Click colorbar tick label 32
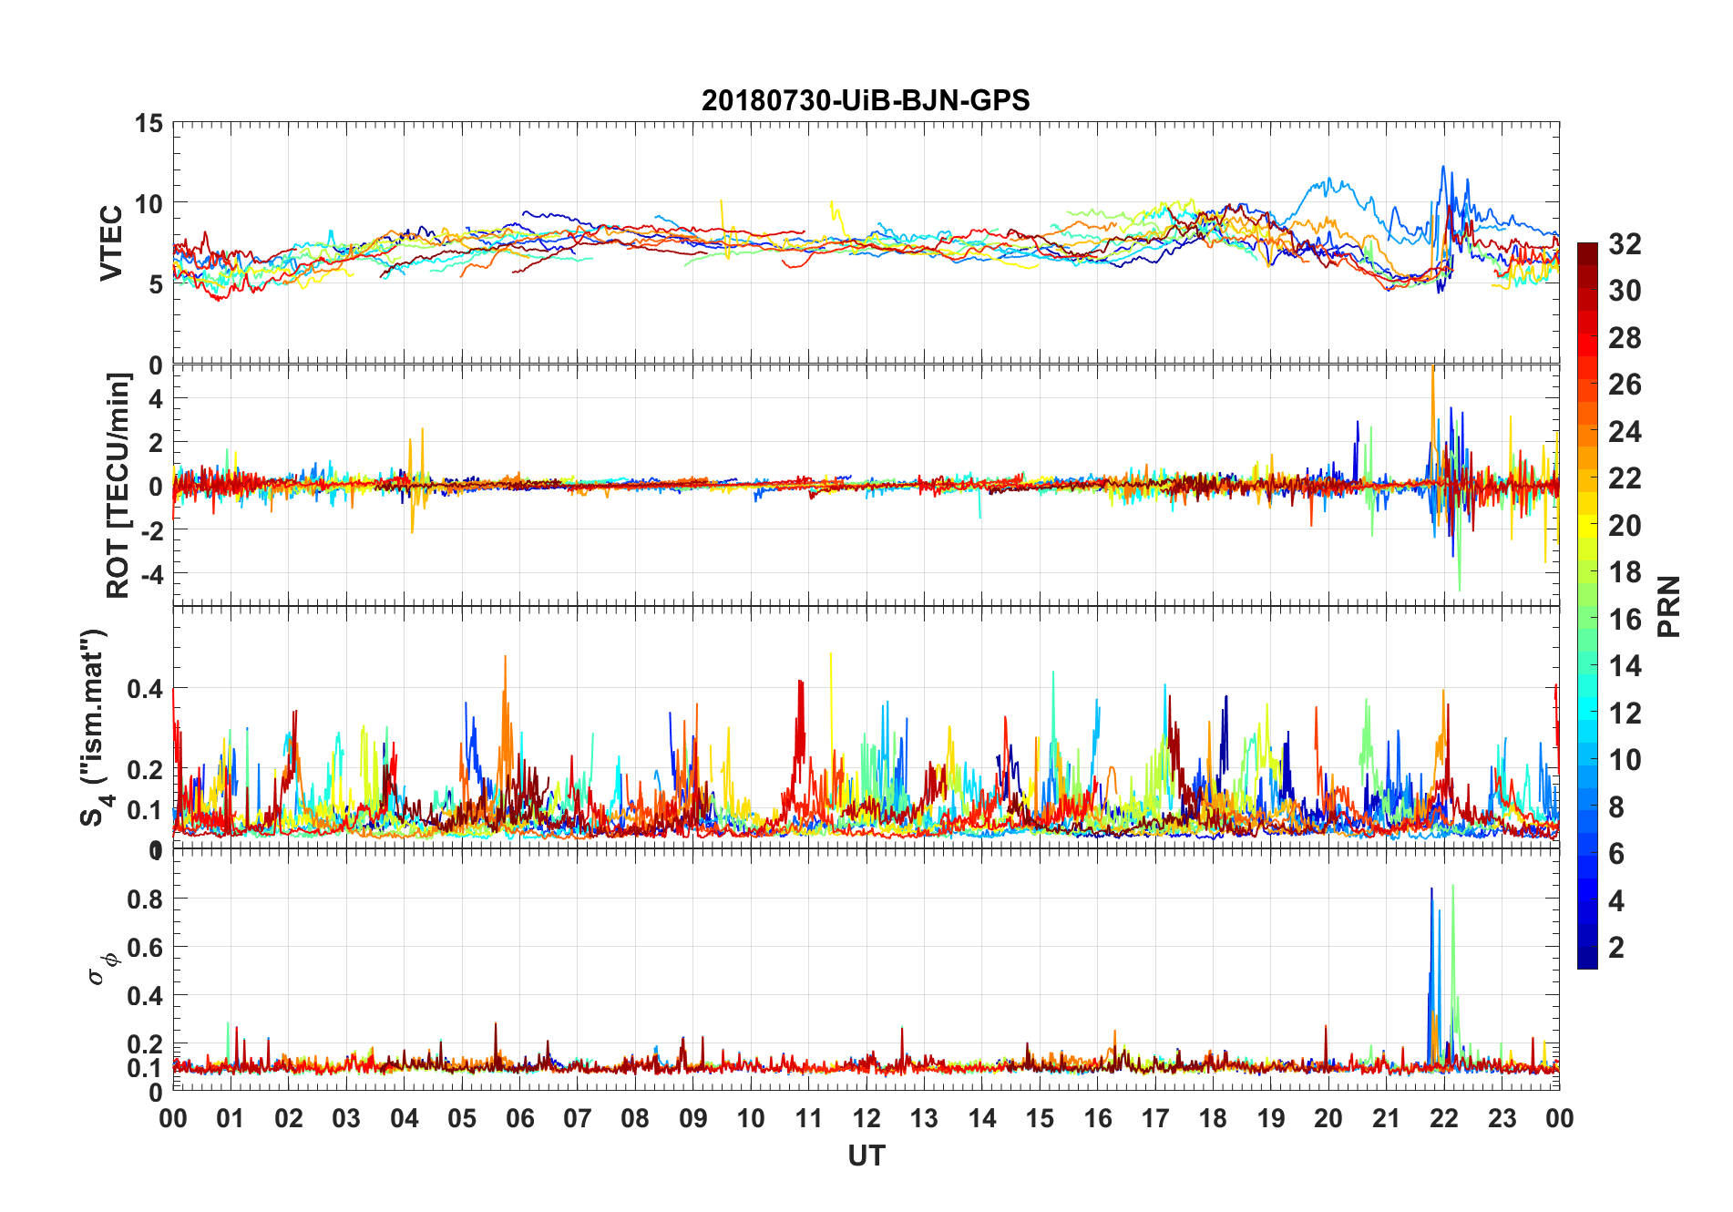This screenshot has height=1212, width=1733. tap(1625, 244)
